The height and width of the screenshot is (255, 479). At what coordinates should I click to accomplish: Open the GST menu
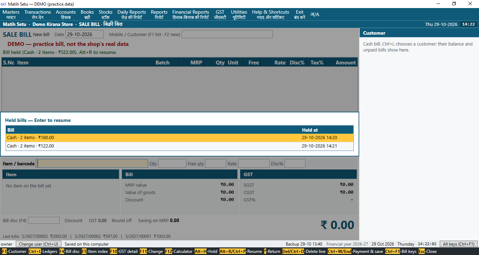[x=220, y=14]
